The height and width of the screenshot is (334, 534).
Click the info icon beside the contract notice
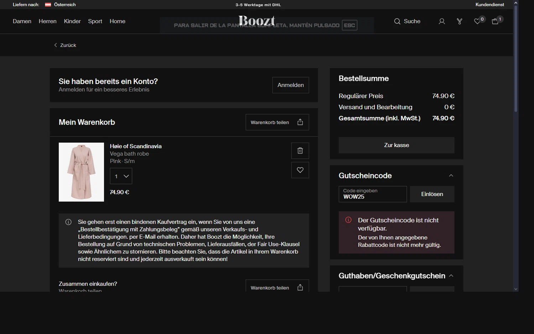(x=68, y=222)
